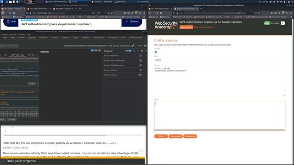Click the edit target pencil icon in Burp
The width and height of the screenshot is (294, 165).
tap(133, 46)
